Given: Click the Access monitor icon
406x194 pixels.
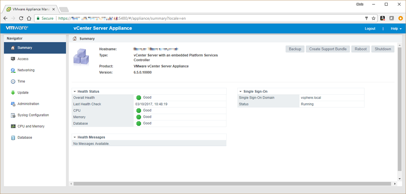Looking at the screenshot, I should [x=13, y=59].
